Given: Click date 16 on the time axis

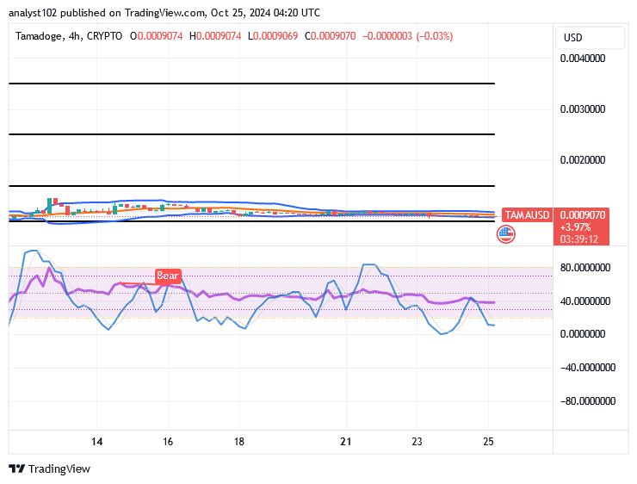Looking at the screenshot, I should (168, 442).
